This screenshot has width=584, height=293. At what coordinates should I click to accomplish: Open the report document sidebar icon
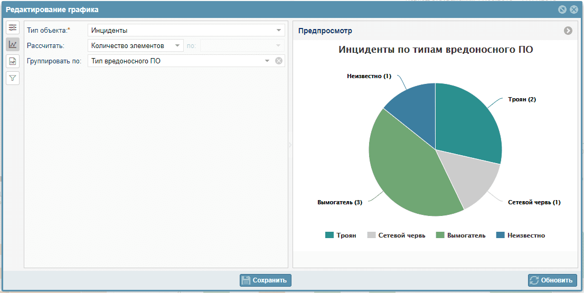pos(13,61)
